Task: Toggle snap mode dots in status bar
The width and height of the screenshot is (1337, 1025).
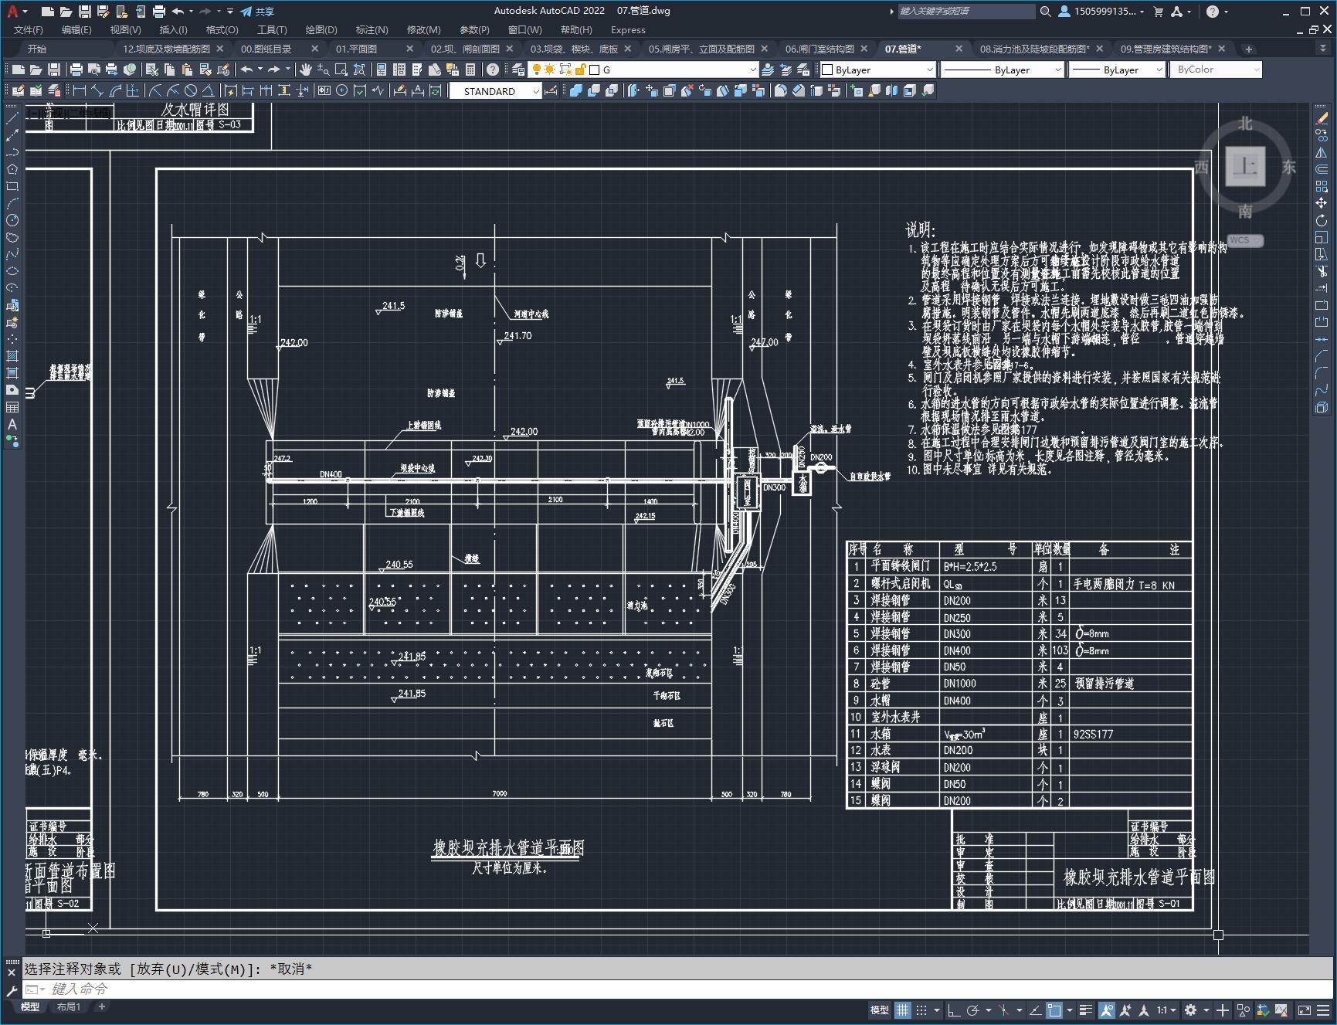Action: (x=921, y=1010)
